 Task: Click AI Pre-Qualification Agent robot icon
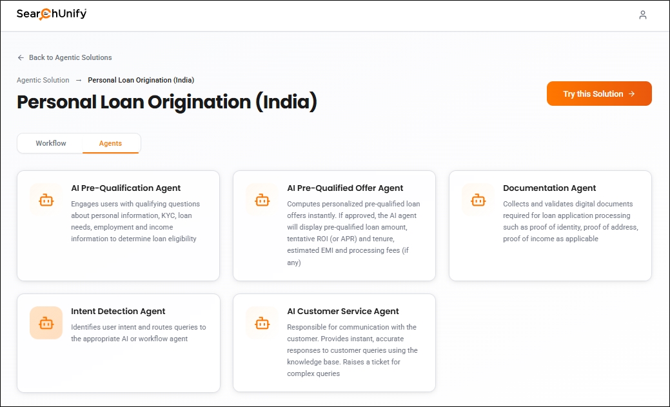(46, 200)
